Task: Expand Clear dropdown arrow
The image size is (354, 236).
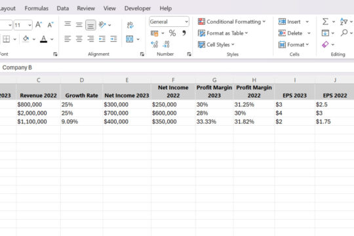Action: (x=333, y=45)
